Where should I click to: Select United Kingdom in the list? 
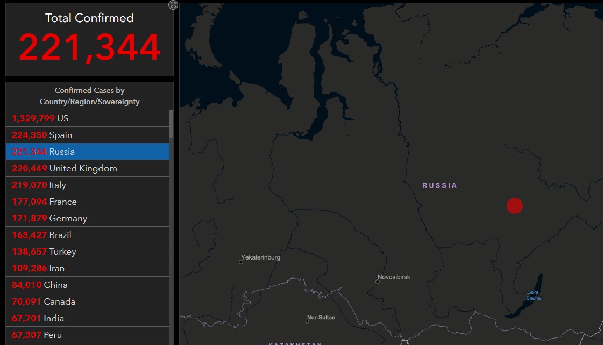point(88,168)
